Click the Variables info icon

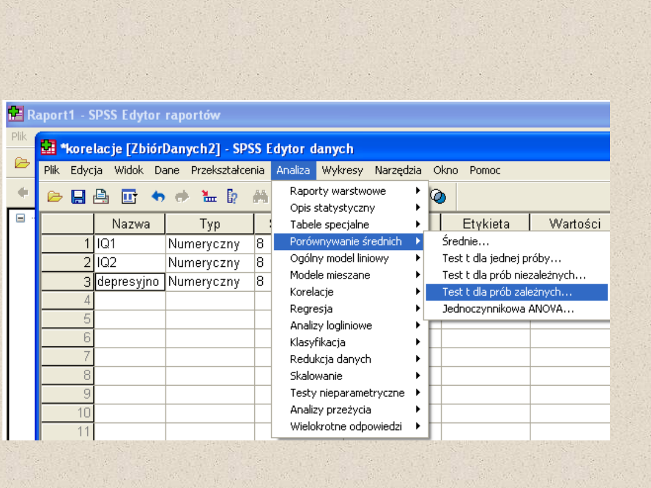coord(232,196)
